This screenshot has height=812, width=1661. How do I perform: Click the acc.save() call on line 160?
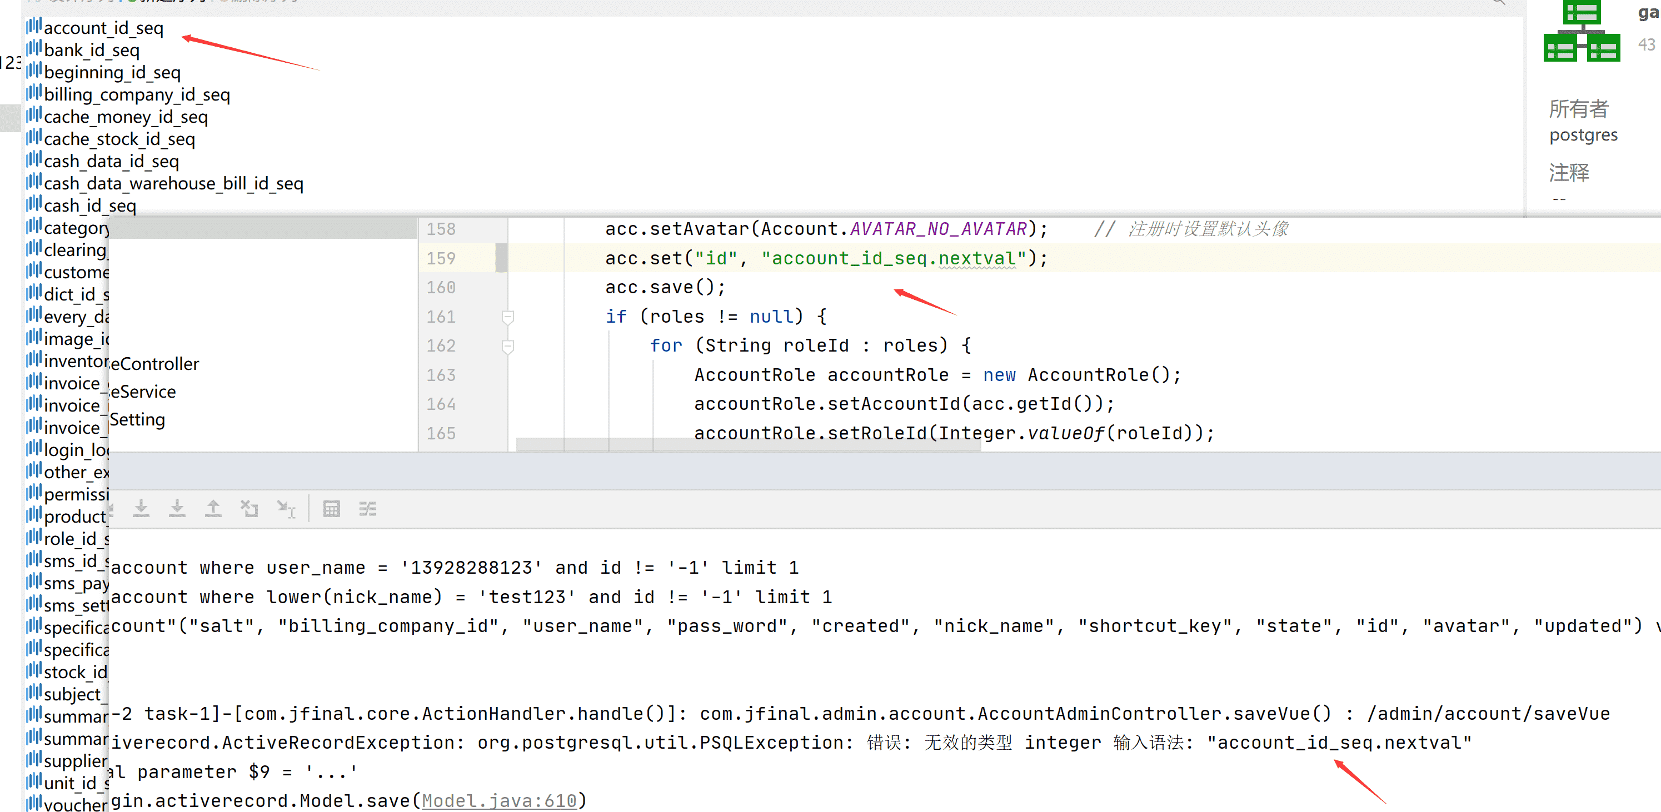pos(664,288)
